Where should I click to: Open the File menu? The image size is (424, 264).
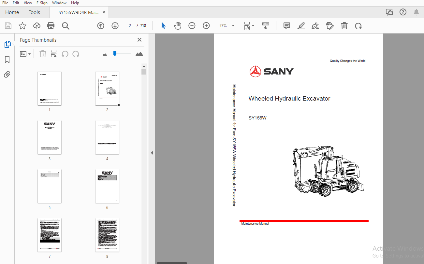(5, 3)
